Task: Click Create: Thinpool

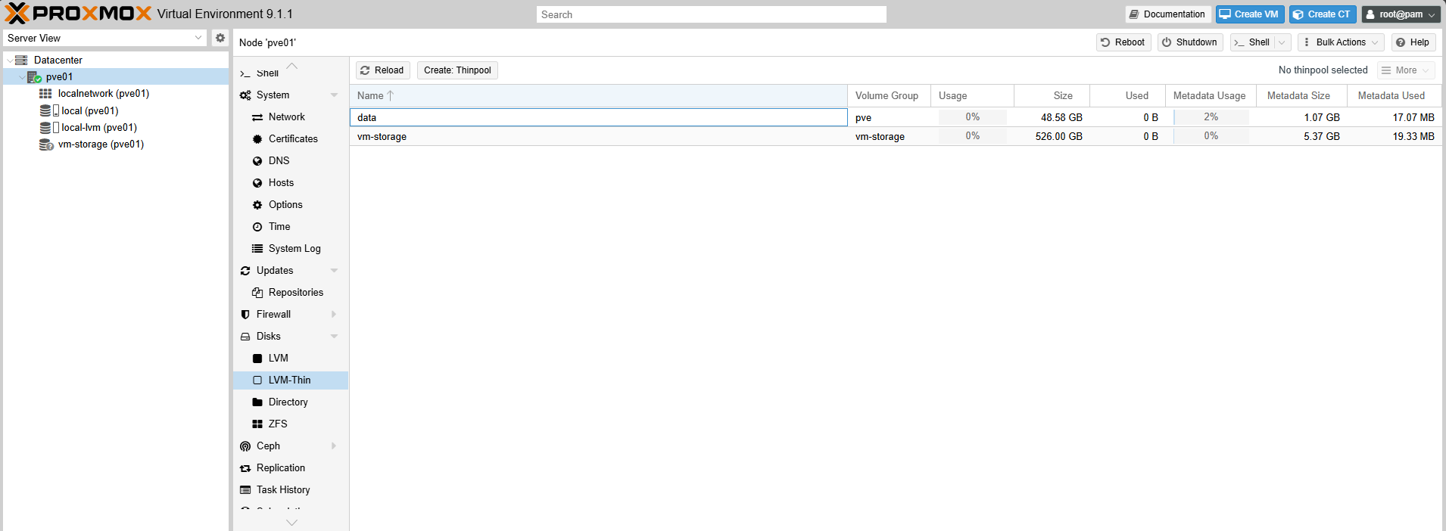Action: click(x=457, y=70)
